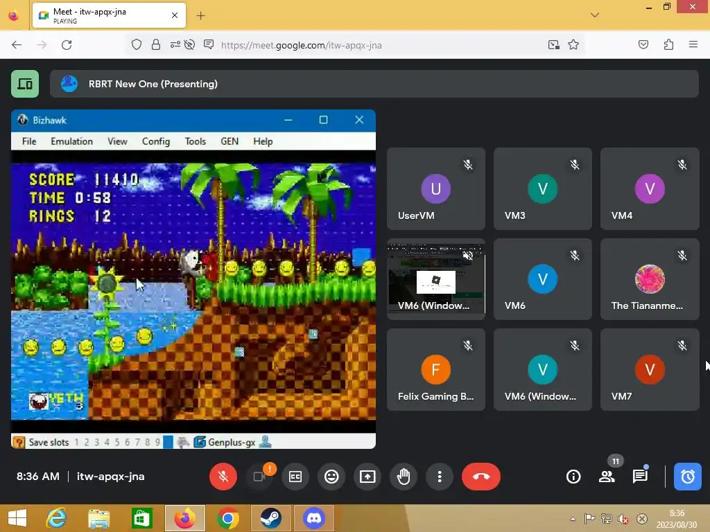The height and width of the screenshot is (532, 710).
Task: Reload the Meet page
Action: (x=67, y=45)
